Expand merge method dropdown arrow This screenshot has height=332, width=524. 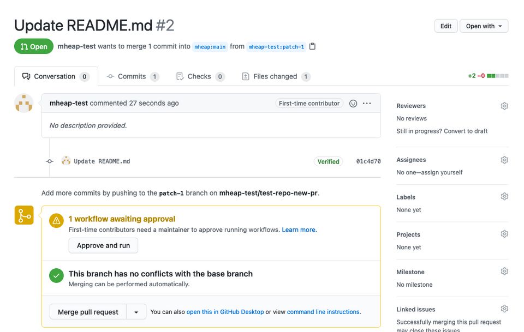[x=136, y=312]
